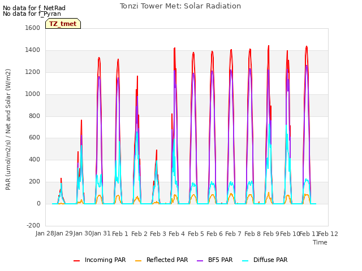Viewport: 362px width, 271px height.
Task: Click the Feb 8 x-axis date label
Action: (252, 234)
